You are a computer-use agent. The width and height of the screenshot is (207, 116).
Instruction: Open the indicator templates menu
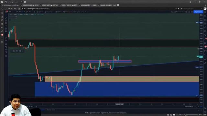59,12
